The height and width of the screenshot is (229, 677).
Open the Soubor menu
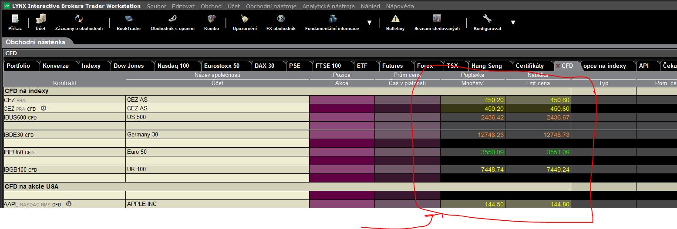tap(156, 6)
